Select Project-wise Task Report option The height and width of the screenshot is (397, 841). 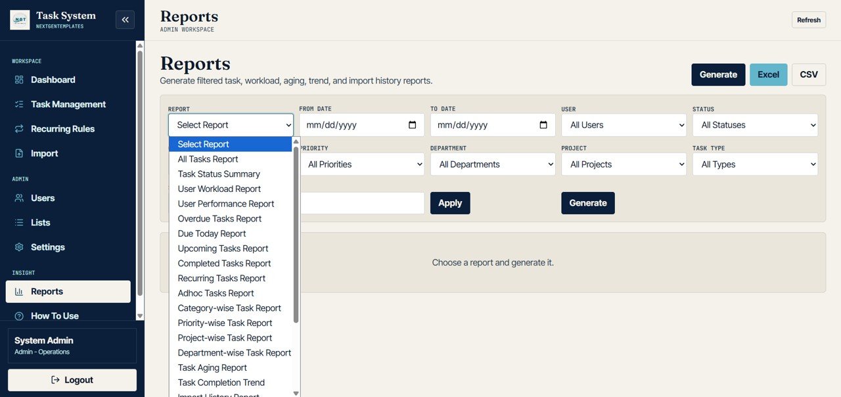click(231, 338)
